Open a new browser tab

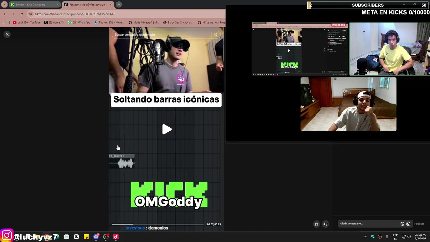[x=119, y=5]
